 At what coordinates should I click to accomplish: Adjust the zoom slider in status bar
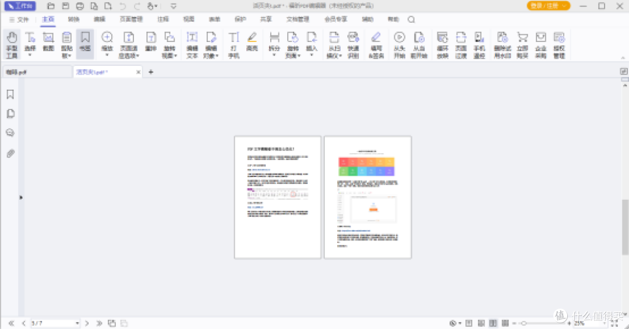524,323
